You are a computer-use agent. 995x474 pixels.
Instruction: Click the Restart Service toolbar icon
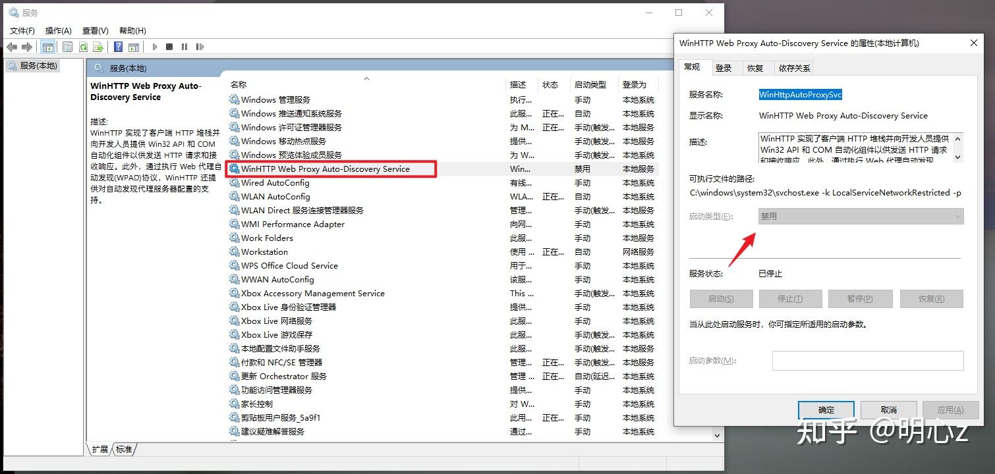200,47
